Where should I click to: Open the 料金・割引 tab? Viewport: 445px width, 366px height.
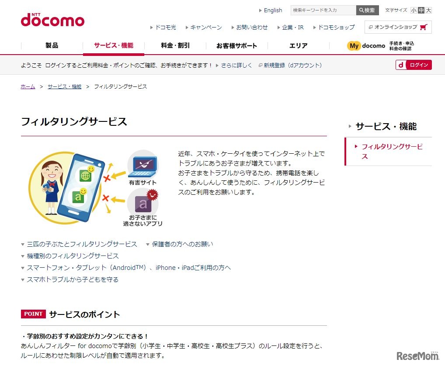[x=175, y=46]
